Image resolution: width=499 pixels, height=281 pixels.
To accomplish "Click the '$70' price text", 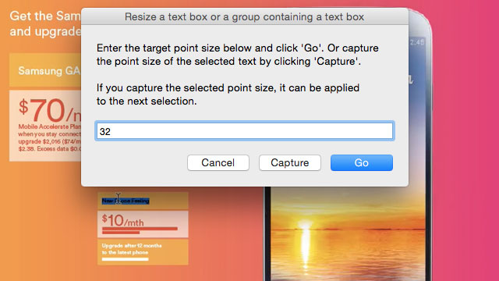I will pyautogui.click(x=42, y=110).
